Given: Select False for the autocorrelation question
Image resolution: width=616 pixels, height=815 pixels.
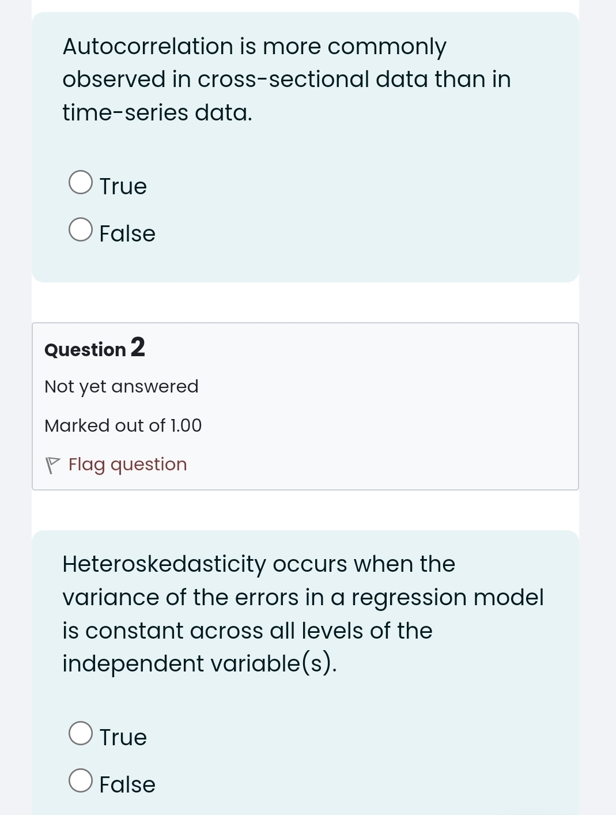Looking at the screenshot, I should coord(81,229).
